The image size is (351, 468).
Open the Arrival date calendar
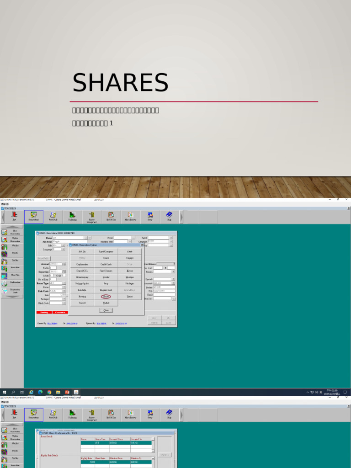(x=64, y=264)
